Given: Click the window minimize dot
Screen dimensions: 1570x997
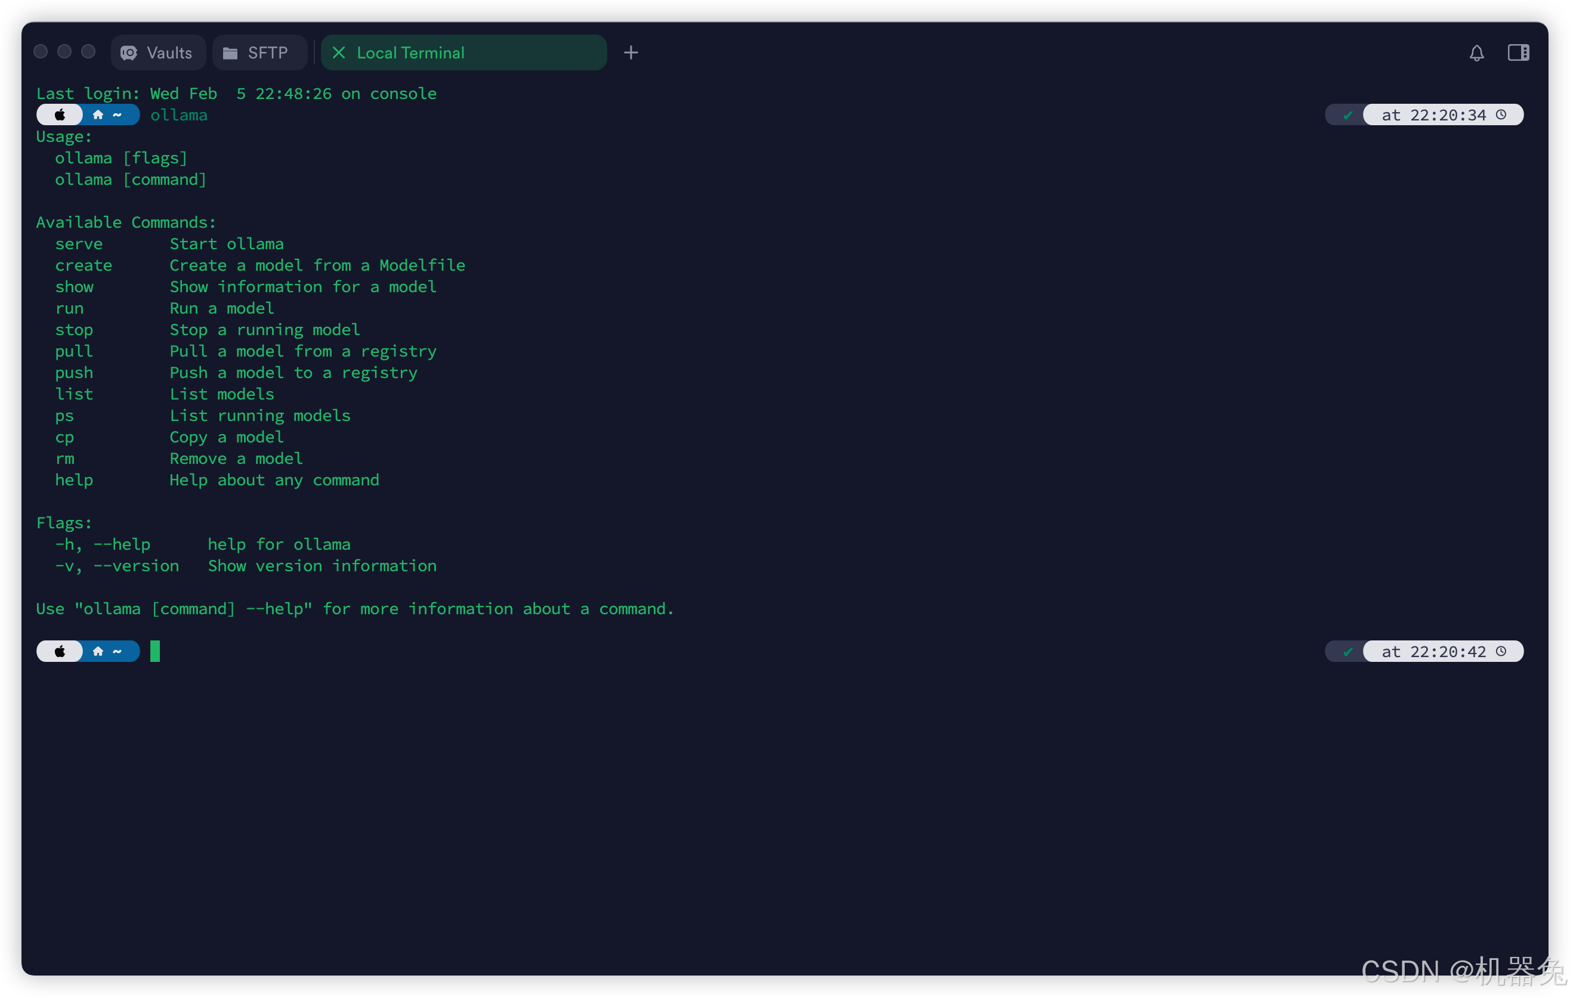Looking at the screenshot, I should pyautogui.click(x=64, y=51).
